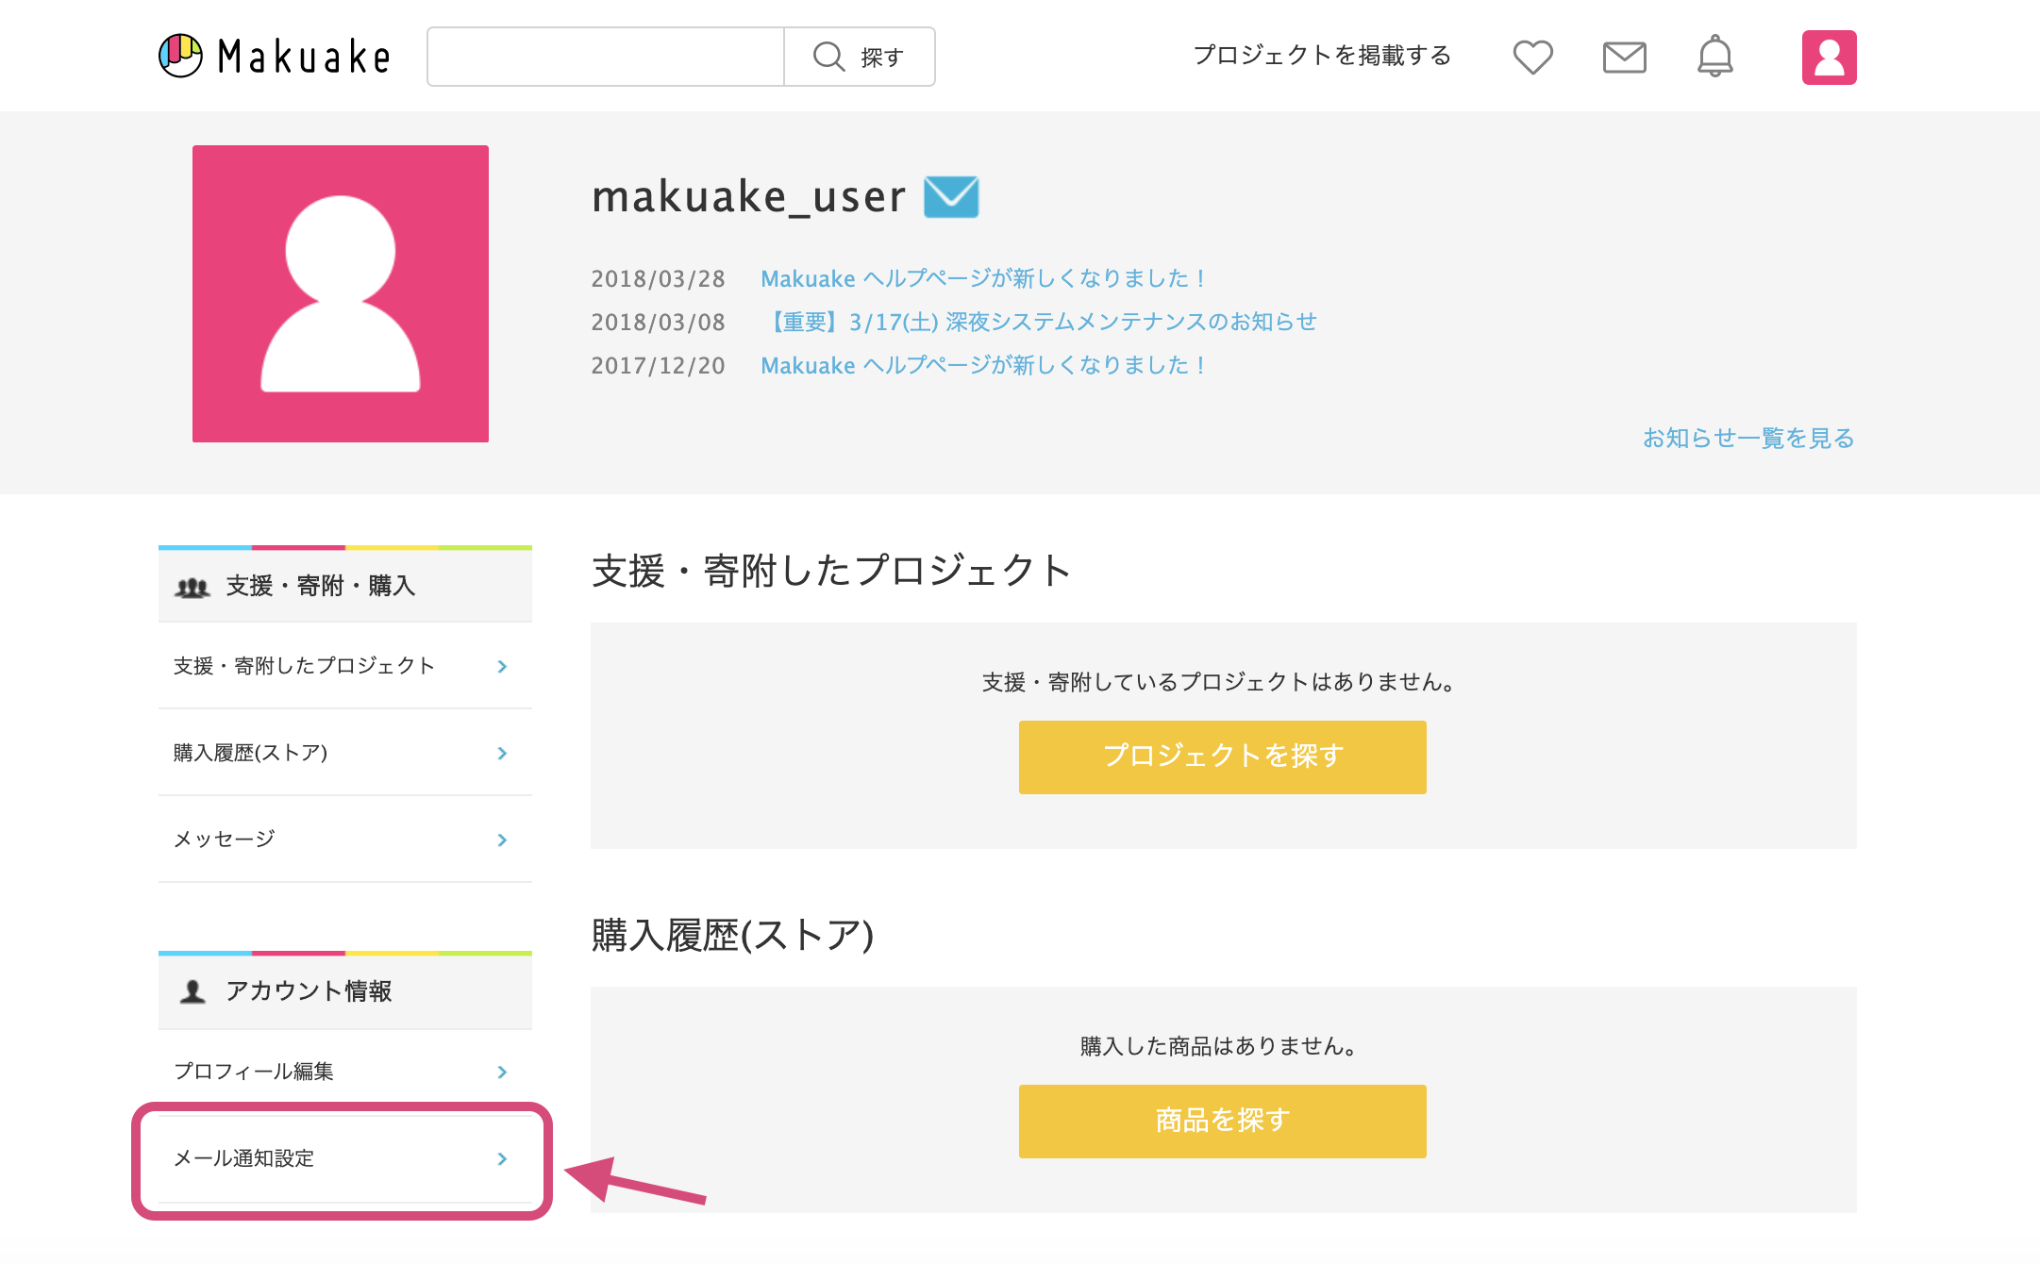Focus the header search input field
Viewport: 2040px width, 1264px height.
tap(606, 57)
